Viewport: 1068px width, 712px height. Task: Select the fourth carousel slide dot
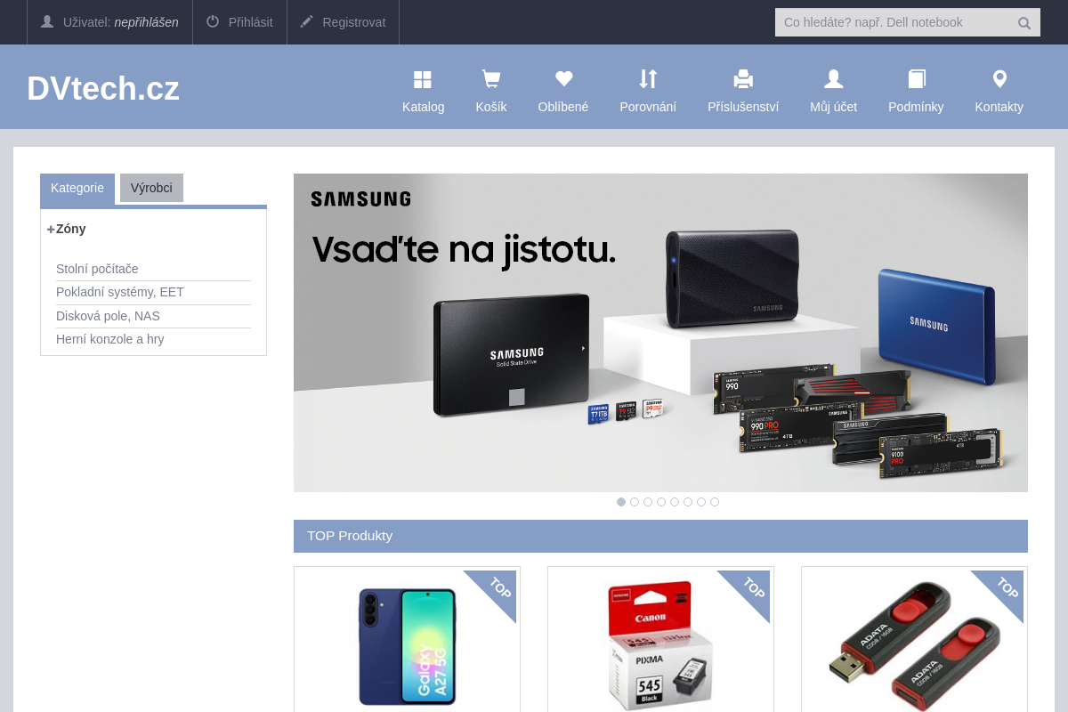tap(661, 502)
